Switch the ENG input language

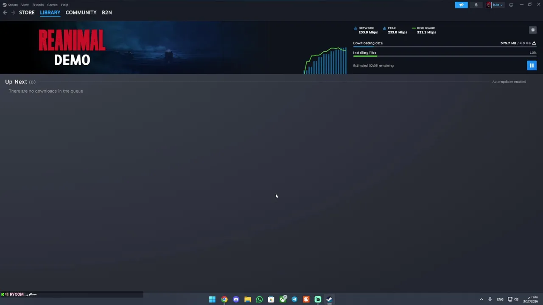(500, 299)
